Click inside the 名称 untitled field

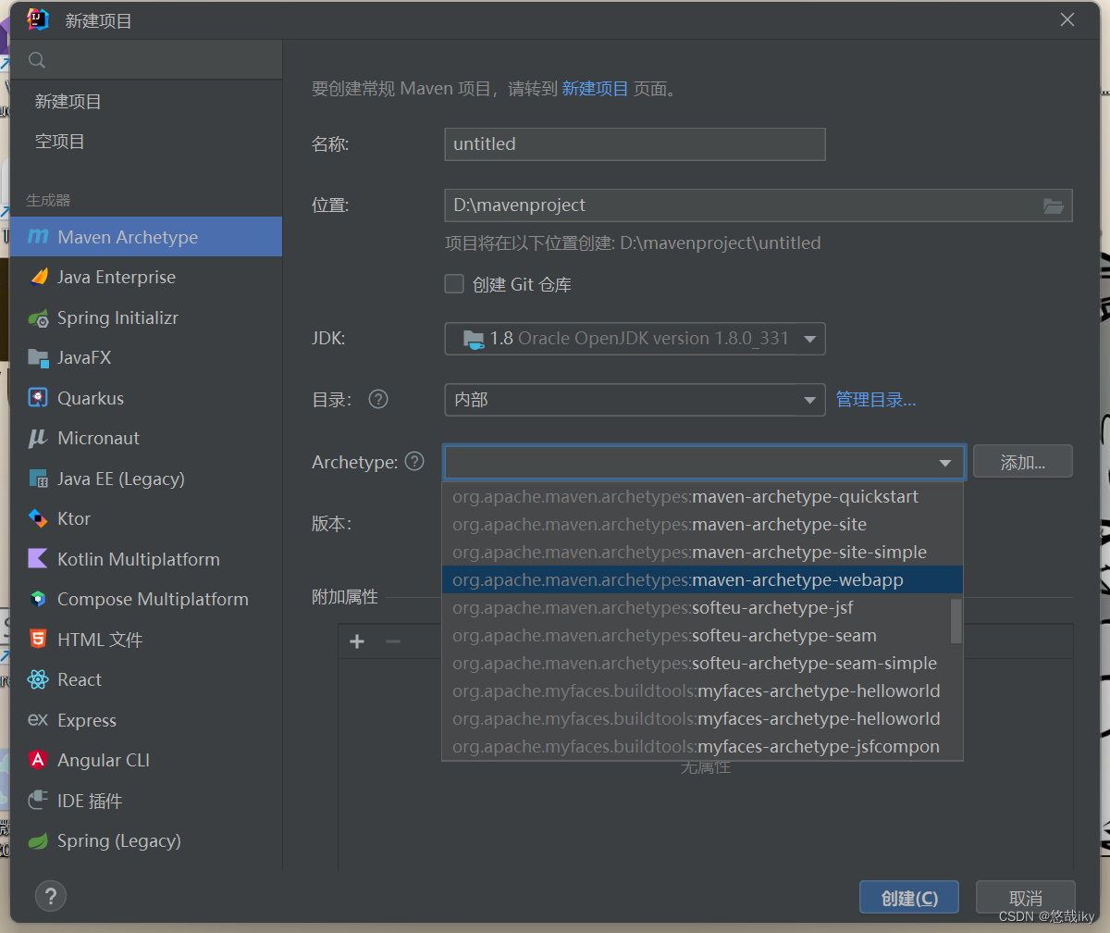click(x=635, y=144)
